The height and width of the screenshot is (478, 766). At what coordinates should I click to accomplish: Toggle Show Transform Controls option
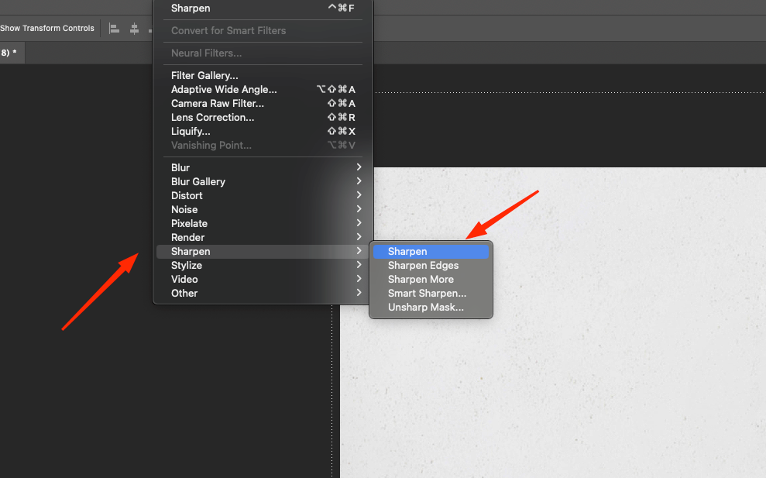pos(47,29)
